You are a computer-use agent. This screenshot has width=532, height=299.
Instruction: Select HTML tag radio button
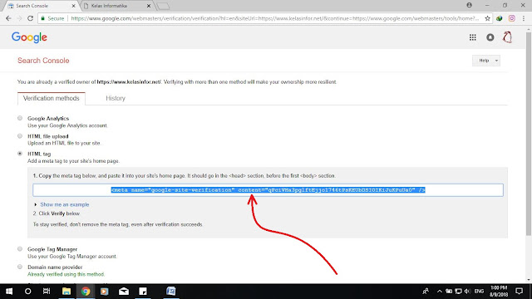tap(20, 154)
